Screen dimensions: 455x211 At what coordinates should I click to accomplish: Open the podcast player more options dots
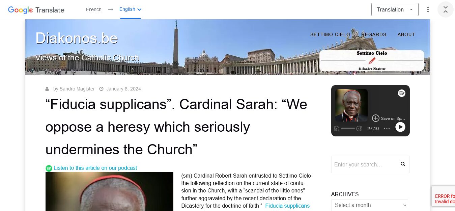tap(387, 128)
